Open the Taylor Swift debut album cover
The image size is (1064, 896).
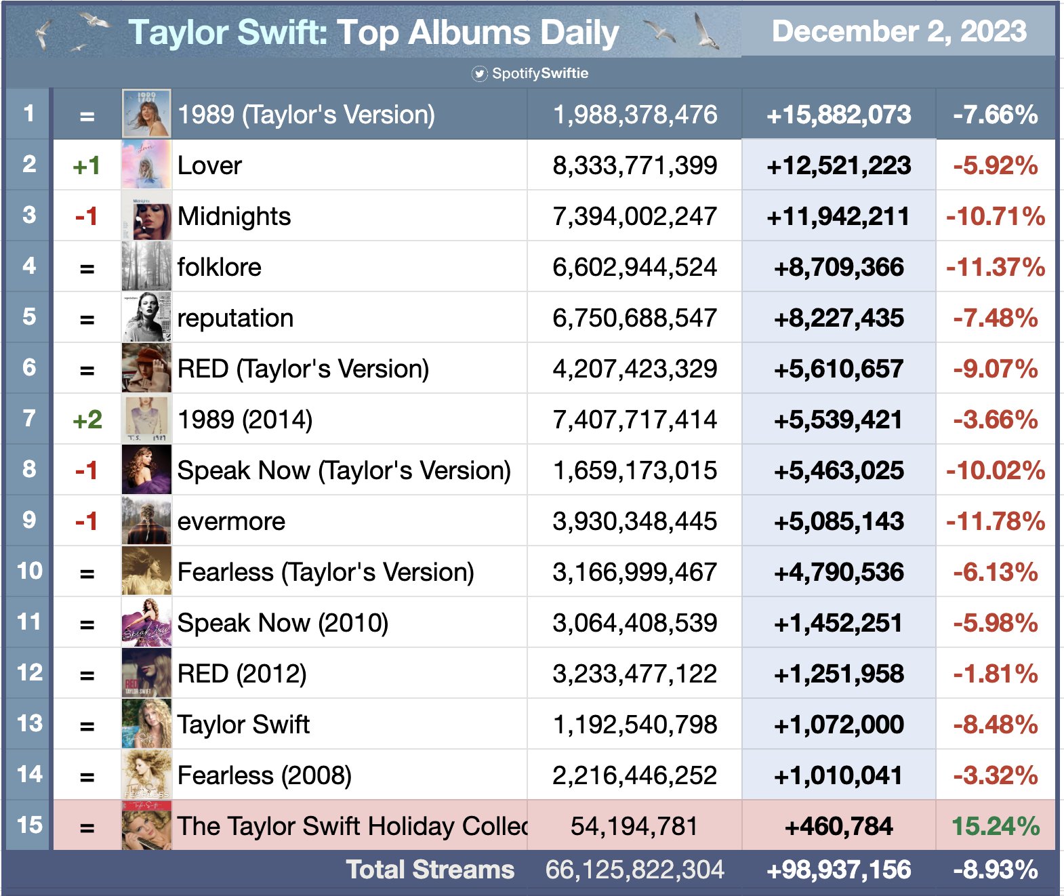tap(146, 724)
